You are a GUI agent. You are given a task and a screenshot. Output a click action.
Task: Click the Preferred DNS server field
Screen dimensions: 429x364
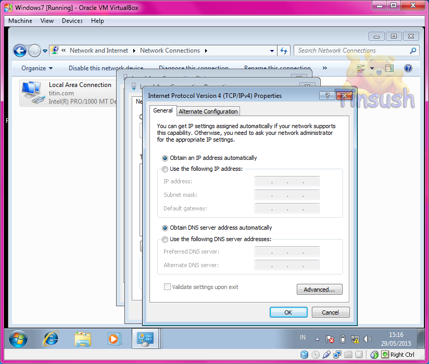(287, 252)
